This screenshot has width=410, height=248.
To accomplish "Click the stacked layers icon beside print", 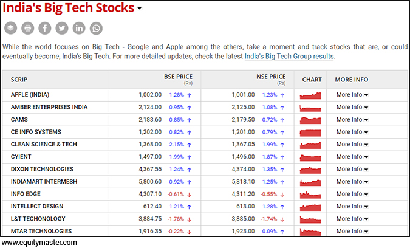I will click(11, 29).
